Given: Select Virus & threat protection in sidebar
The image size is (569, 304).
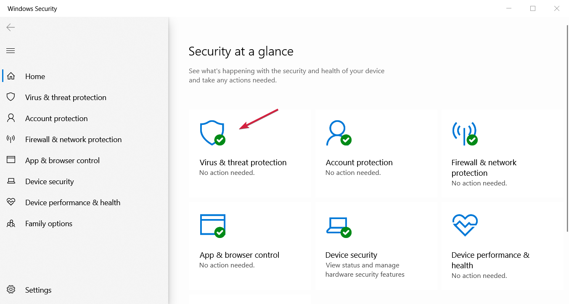Looking at the screenshot, I should pos(66,98).
